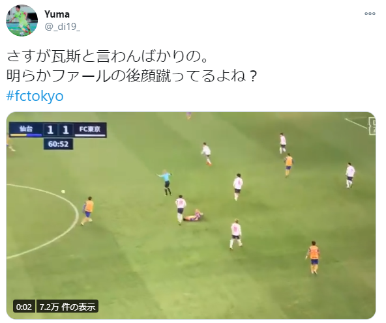This screenshot has height=323, width=386.
Task: Click the referee in the blue shirt
Action: tap(166, 182)
